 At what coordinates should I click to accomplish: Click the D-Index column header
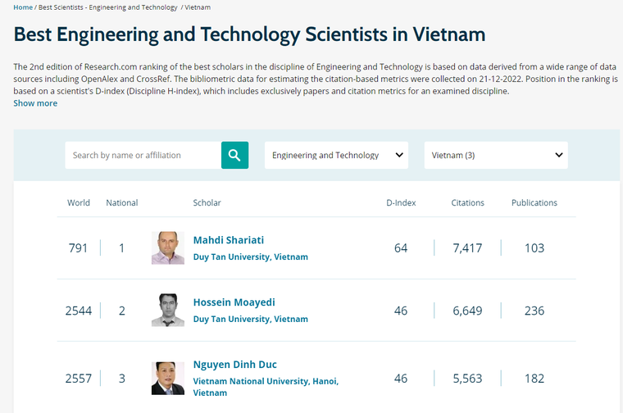tap(400, 202)
